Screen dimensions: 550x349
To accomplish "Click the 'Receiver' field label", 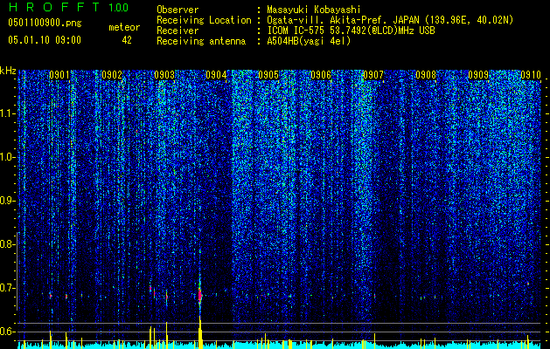I will tap(178, 31).
